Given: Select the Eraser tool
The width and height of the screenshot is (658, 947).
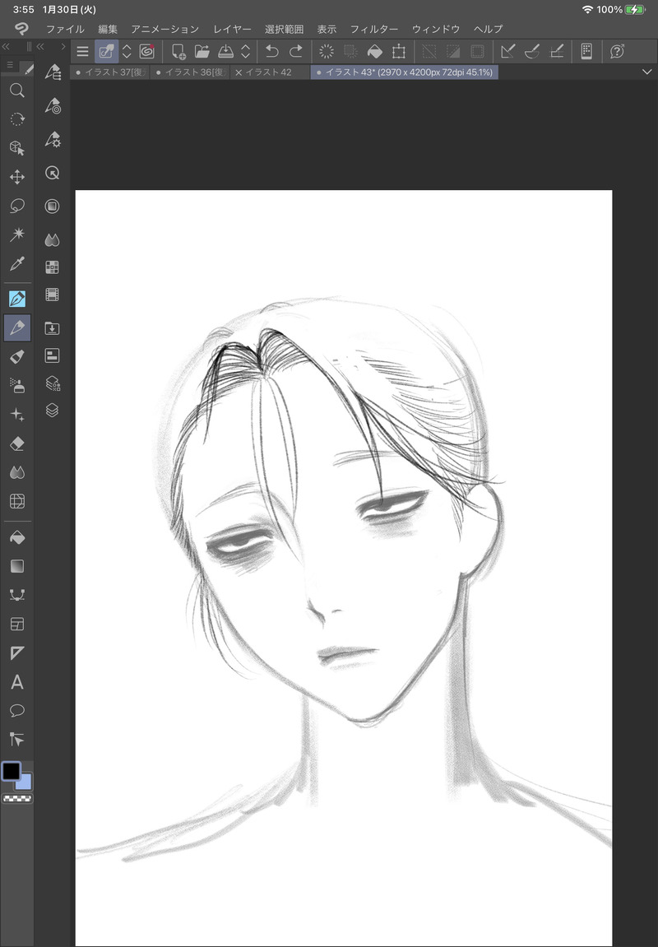Looking at the screenshot, I should tap(17, 443).
